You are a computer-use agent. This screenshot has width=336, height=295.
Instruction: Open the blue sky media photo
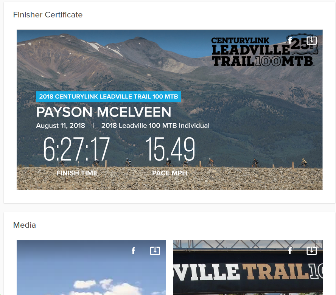pyautogui.click(x=91, y=267)
